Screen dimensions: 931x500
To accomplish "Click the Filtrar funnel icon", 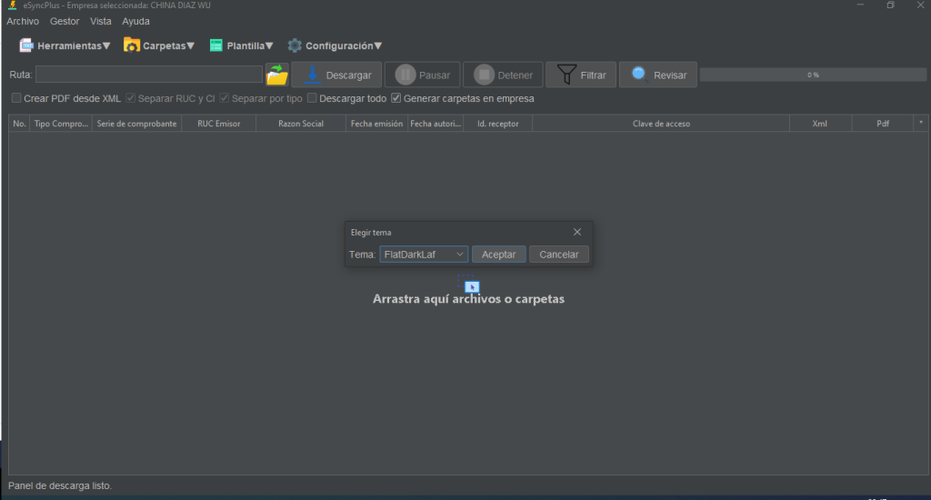I will point(566,75).
